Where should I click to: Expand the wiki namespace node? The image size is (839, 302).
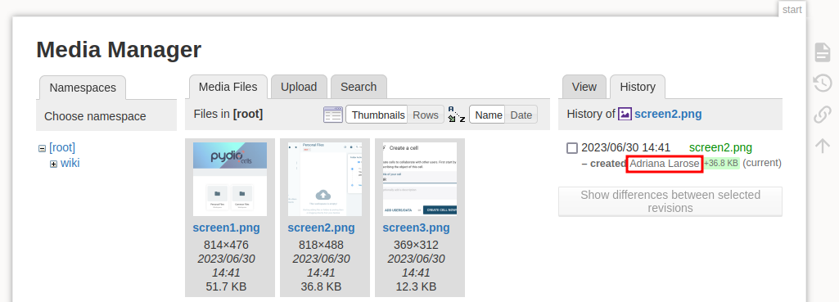53,164
